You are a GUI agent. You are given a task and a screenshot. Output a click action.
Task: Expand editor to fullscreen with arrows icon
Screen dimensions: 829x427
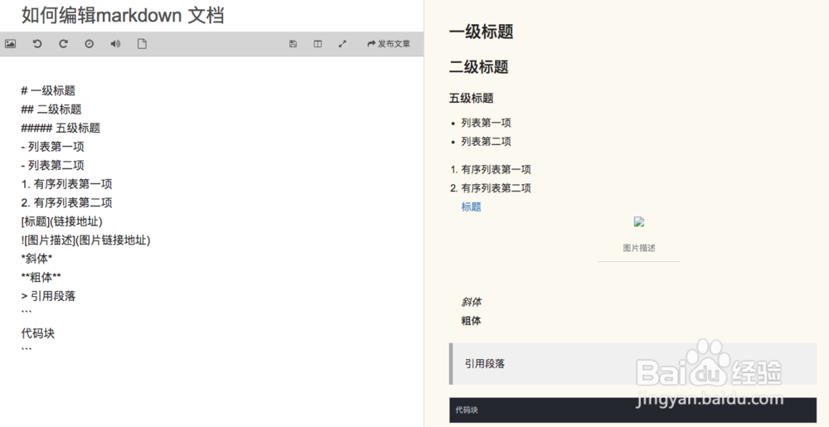pos(342,44)
